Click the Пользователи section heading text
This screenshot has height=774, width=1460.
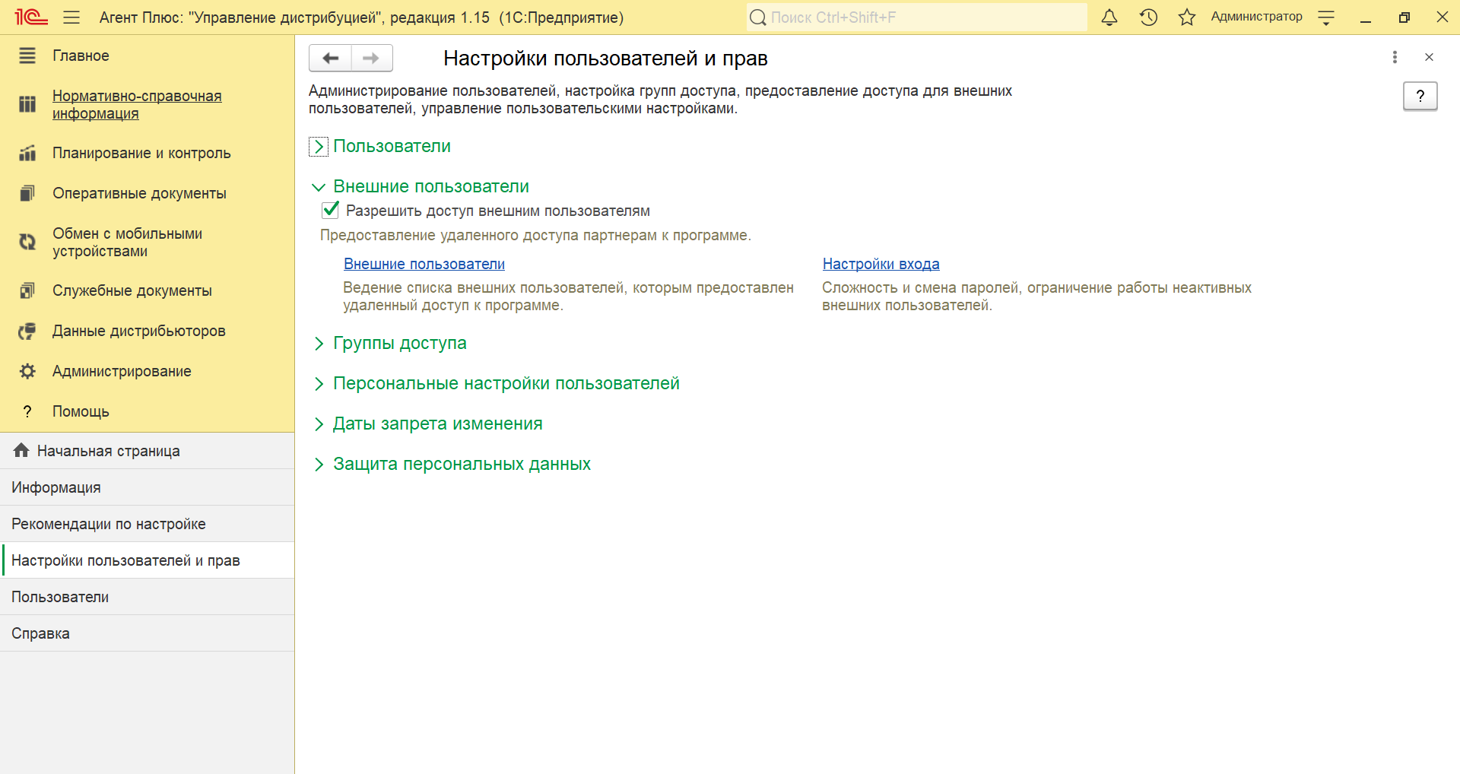pos(392,146)
